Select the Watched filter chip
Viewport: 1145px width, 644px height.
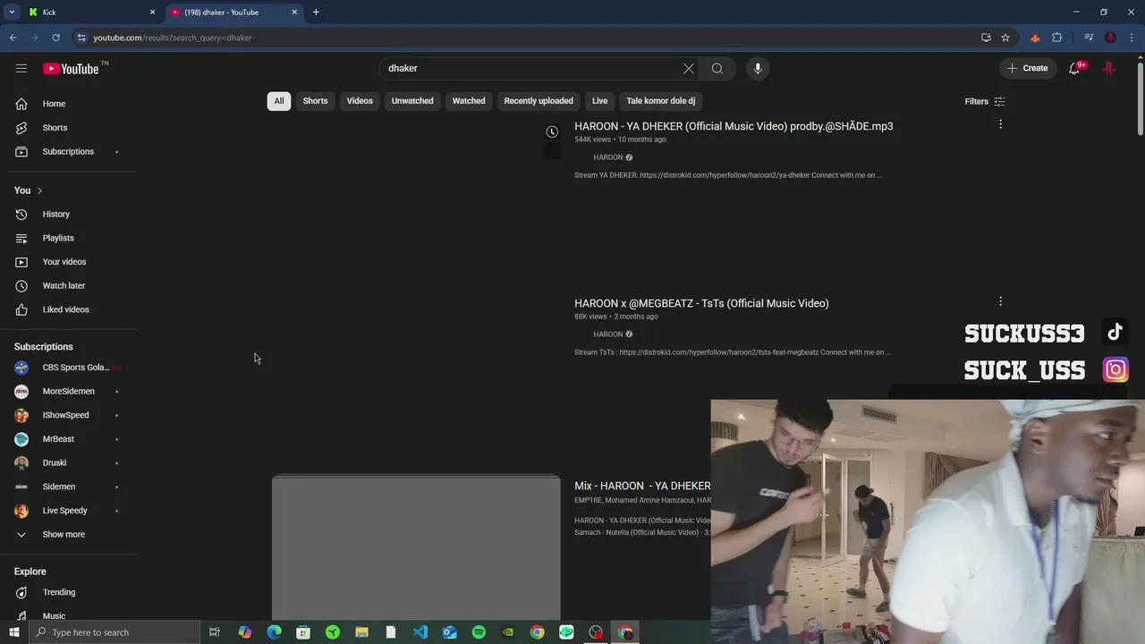(469, 101)
